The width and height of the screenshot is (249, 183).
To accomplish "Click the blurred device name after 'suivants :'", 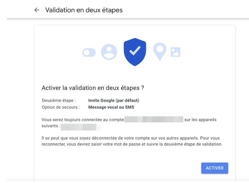I will point(80,127).
